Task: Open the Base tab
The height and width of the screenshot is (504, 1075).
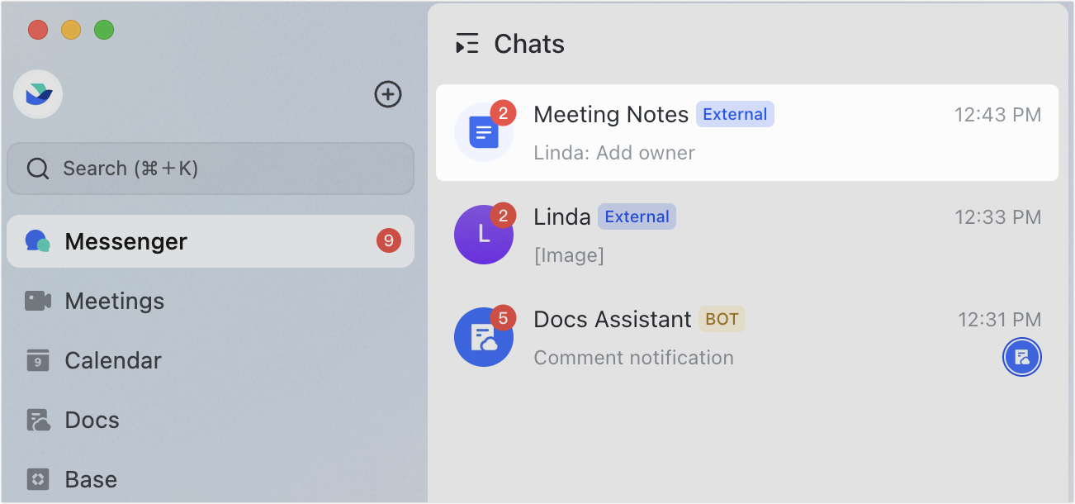Action: click(211, 479)
